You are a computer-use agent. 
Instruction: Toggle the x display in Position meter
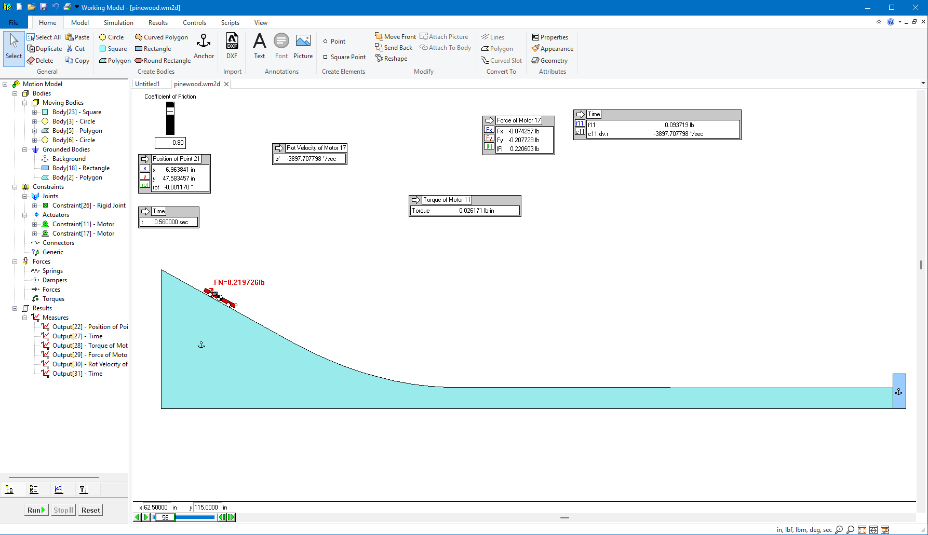click(145, 168)
